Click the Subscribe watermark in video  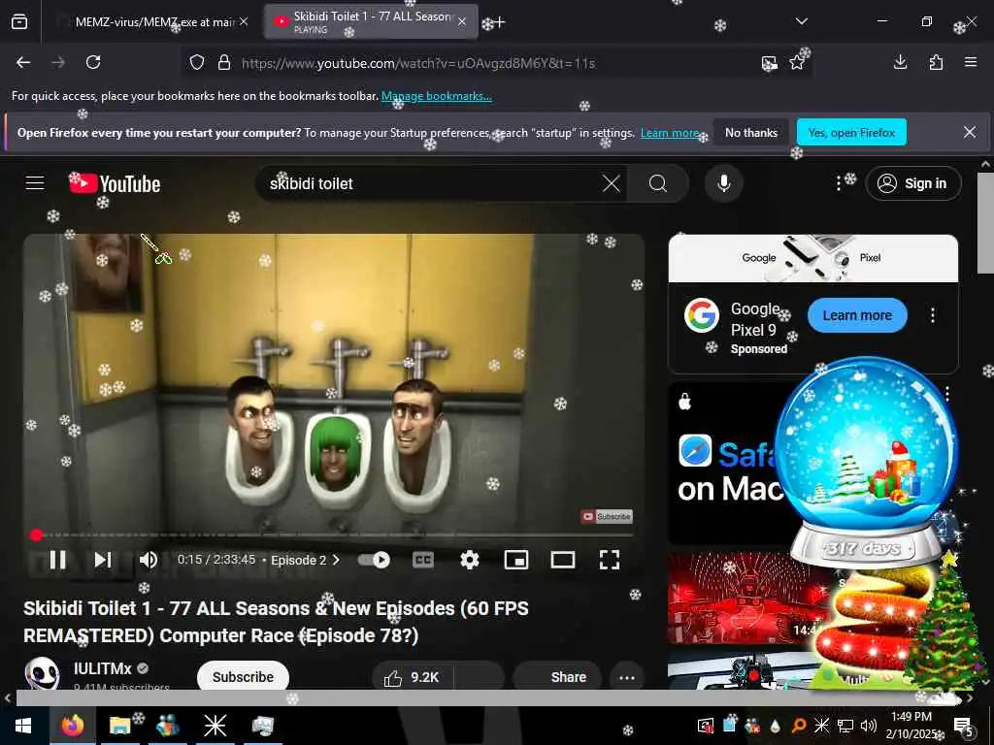click(607, 516)
